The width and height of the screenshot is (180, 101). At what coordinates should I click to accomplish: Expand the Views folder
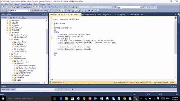[x=10, y=54]
